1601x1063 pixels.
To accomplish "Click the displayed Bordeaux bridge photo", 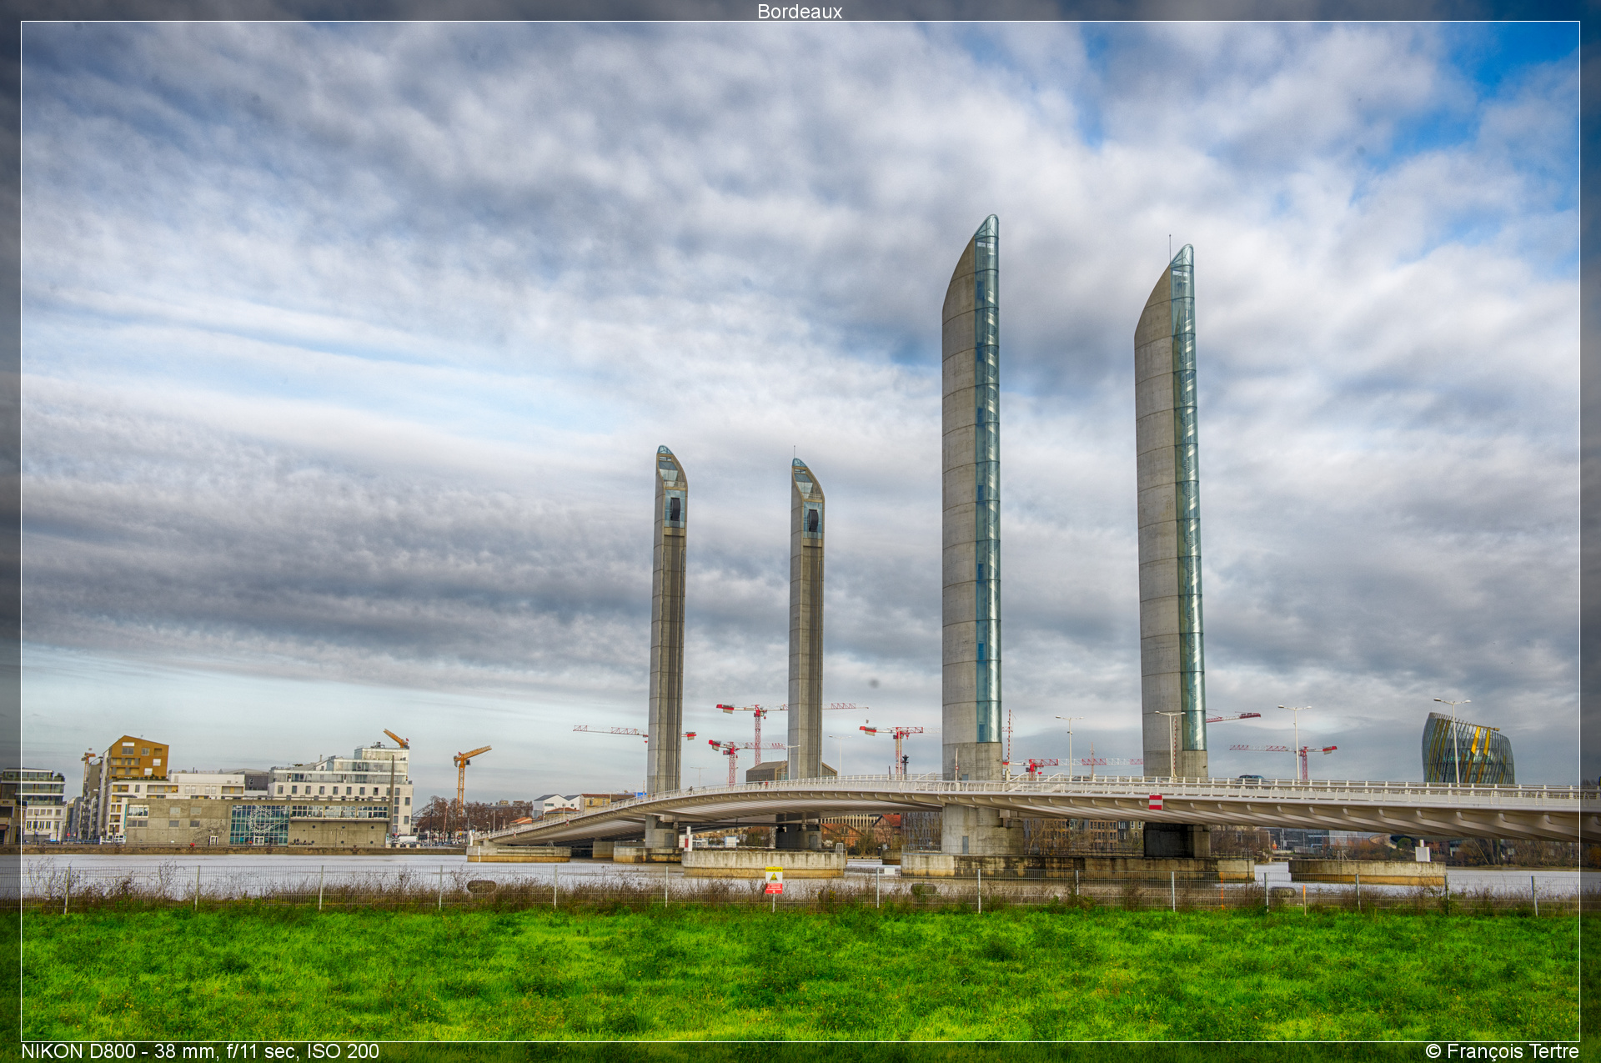I will [800, 531].
